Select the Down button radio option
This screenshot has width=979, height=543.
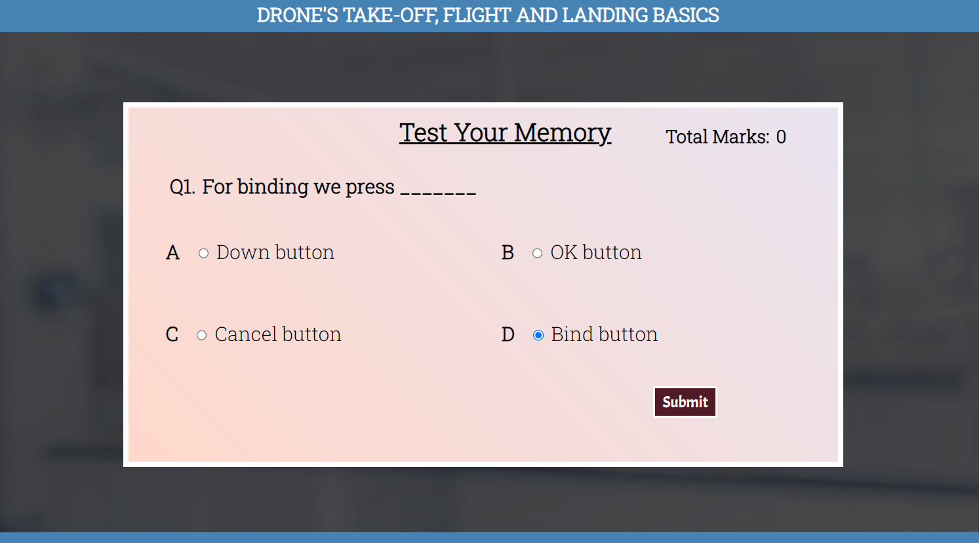tap(203, 253)
